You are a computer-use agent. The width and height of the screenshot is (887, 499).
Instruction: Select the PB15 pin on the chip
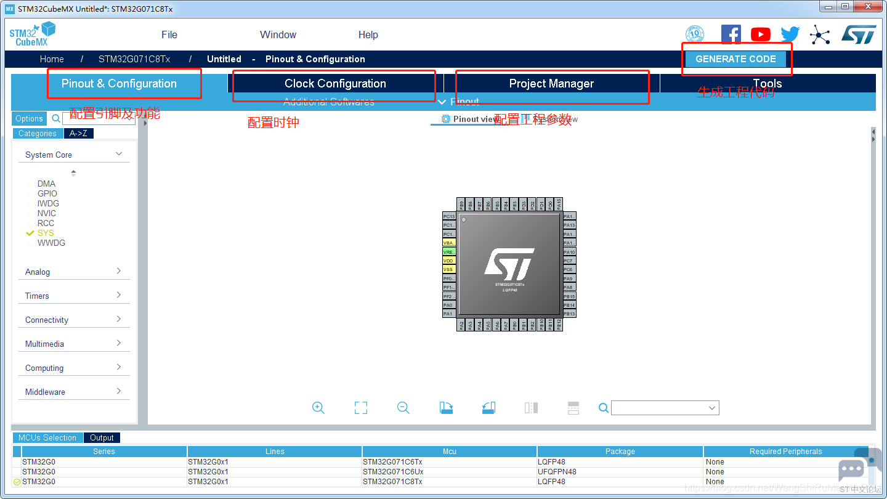(x=569, y=296)
